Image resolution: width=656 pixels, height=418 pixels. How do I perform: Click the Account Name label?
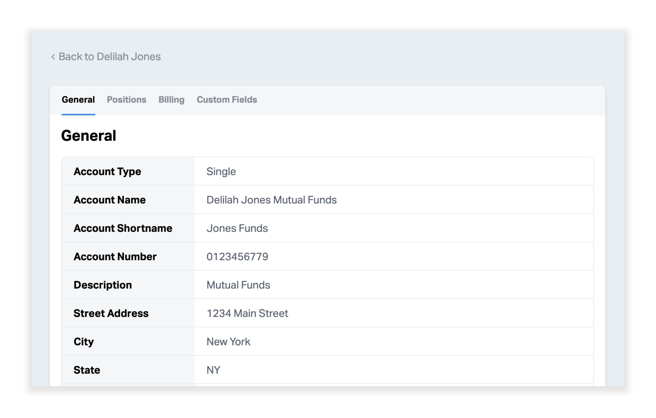point(110,200)
